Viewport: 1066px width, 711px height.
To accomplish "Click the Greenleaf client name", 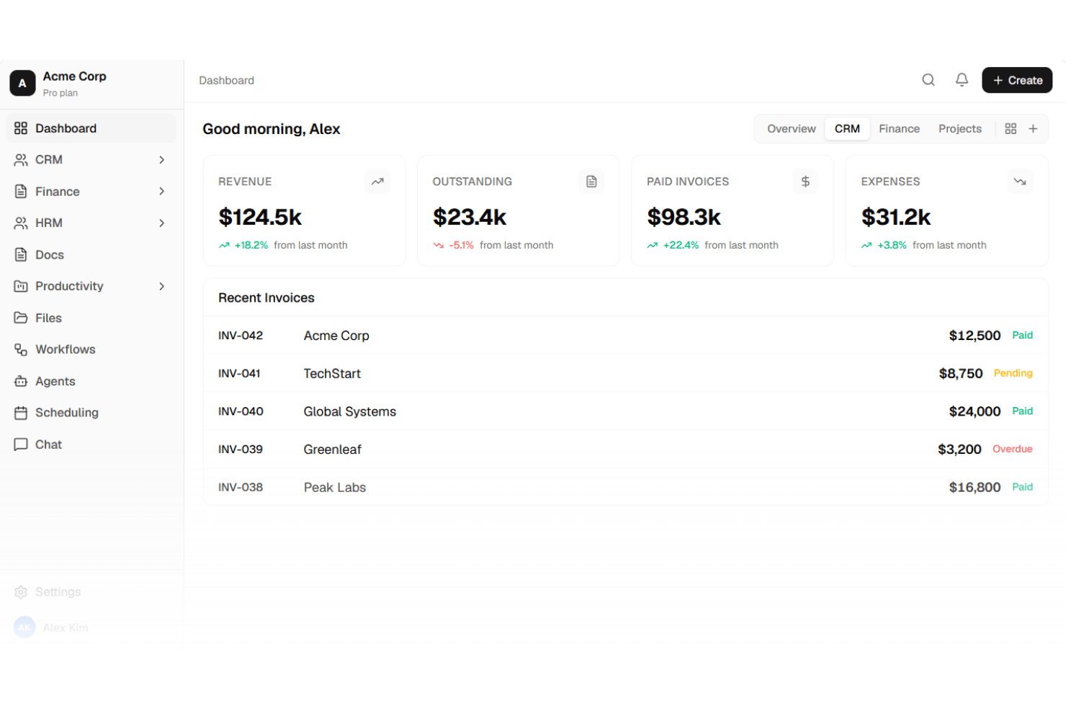I will pos(332,450).
